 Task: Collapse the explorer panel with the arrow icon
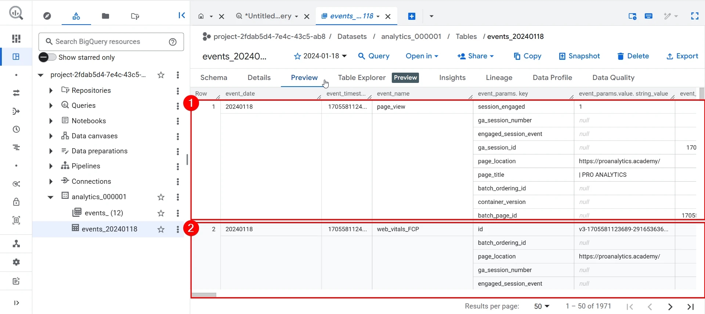(182, 15)
